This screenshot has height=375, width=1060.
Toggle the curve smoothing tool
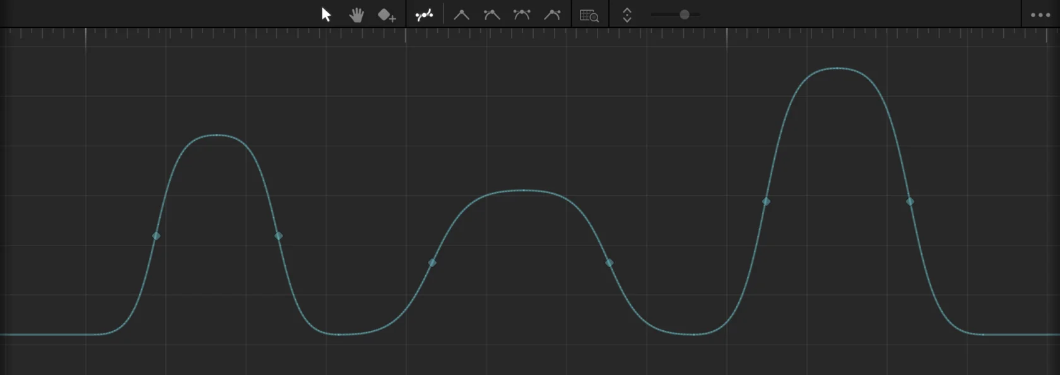[424, 15]
